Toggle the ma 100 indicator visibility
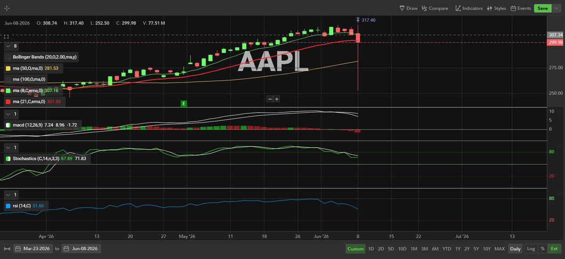The width and height of the screenshot is (565, 259). pos(8,79)
